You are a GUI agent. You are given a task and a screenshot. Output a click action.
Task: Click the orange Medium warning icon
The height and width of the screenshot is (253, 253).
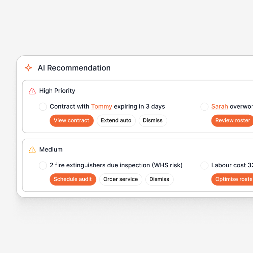coord(32,149)
